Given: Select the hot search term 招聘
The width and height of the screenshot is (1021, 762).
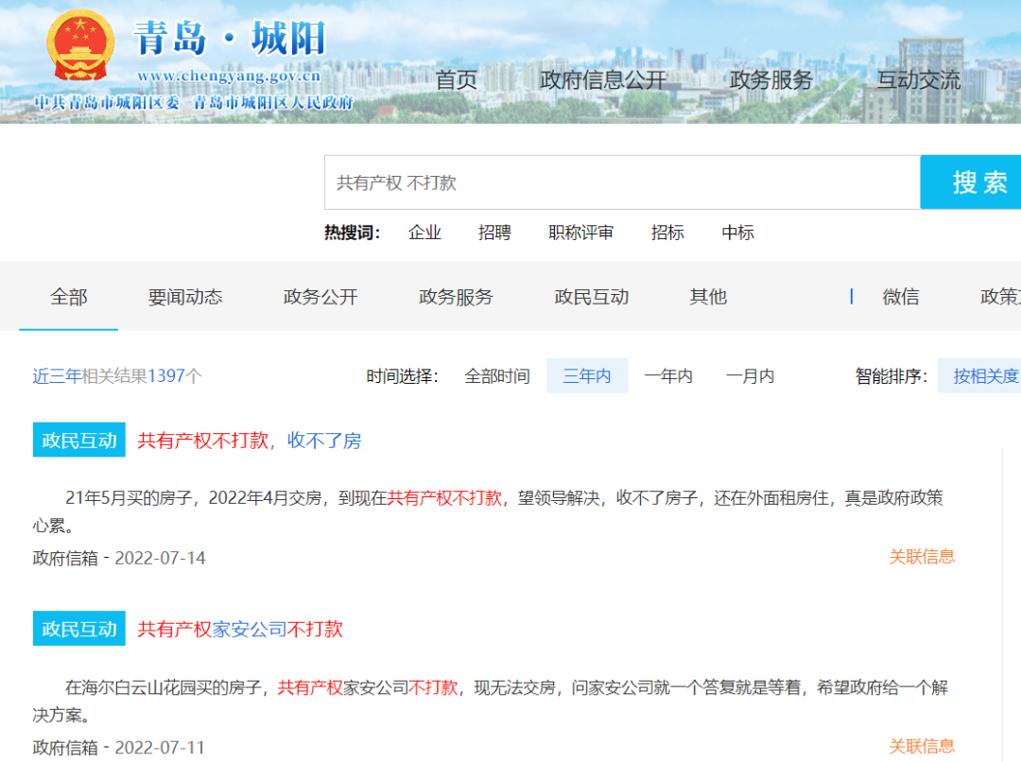Looking at the screenshot, I should (x=494, y=233).
